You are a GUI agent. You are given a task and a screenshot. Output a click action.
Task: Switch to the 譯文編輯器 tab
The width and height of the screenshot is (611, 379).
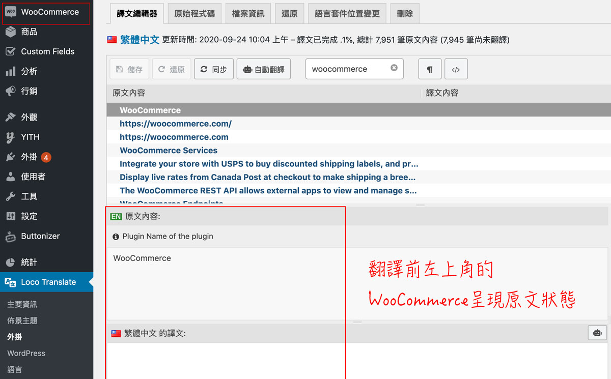coord(137,14)
